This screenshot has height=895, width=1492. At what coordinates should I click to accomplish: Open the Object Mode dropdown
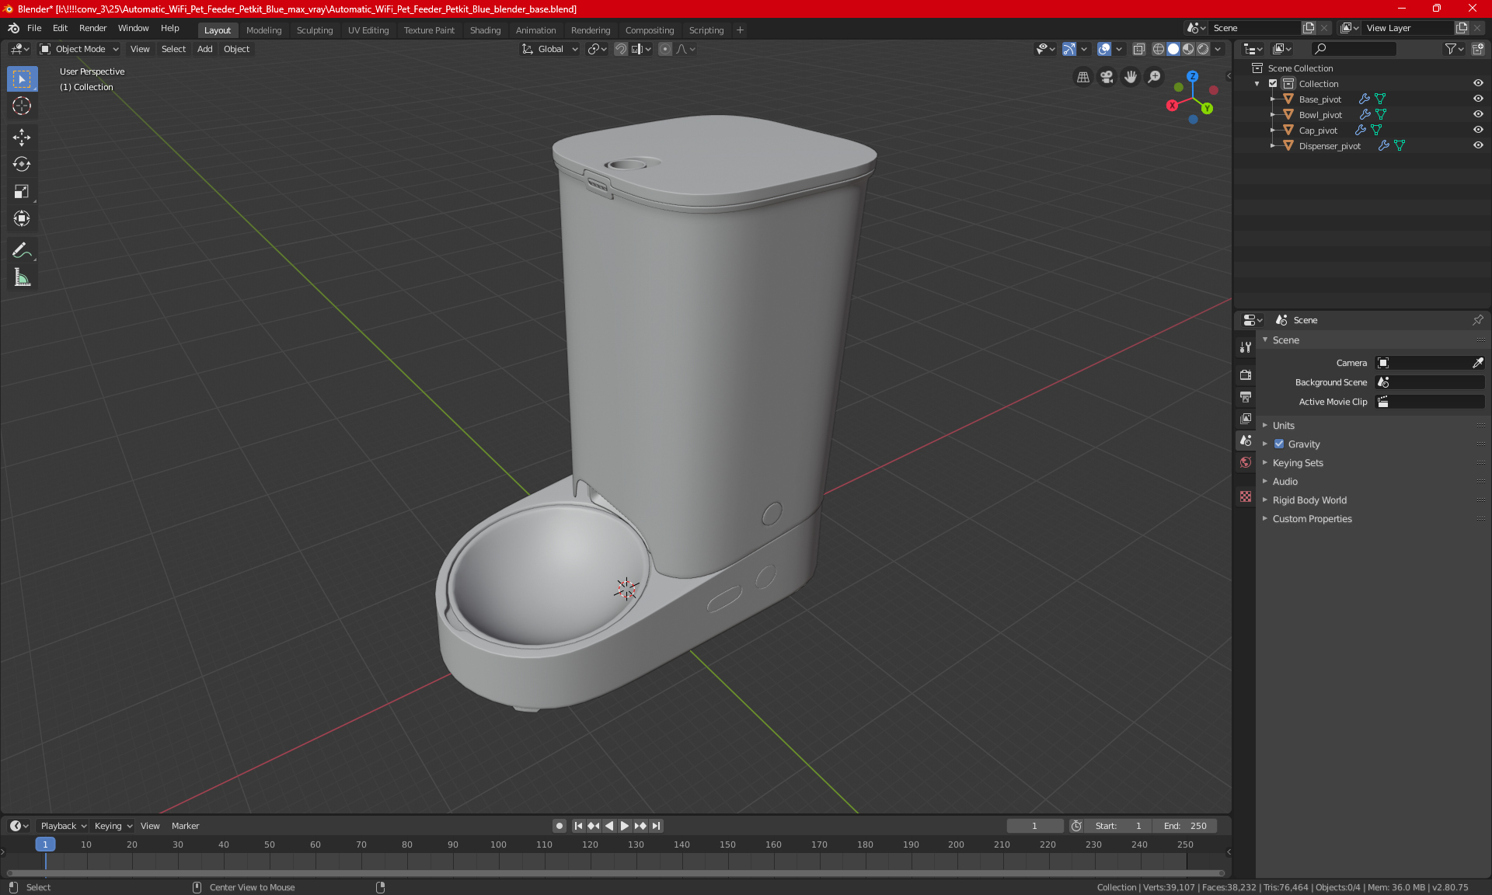(79, 49)
